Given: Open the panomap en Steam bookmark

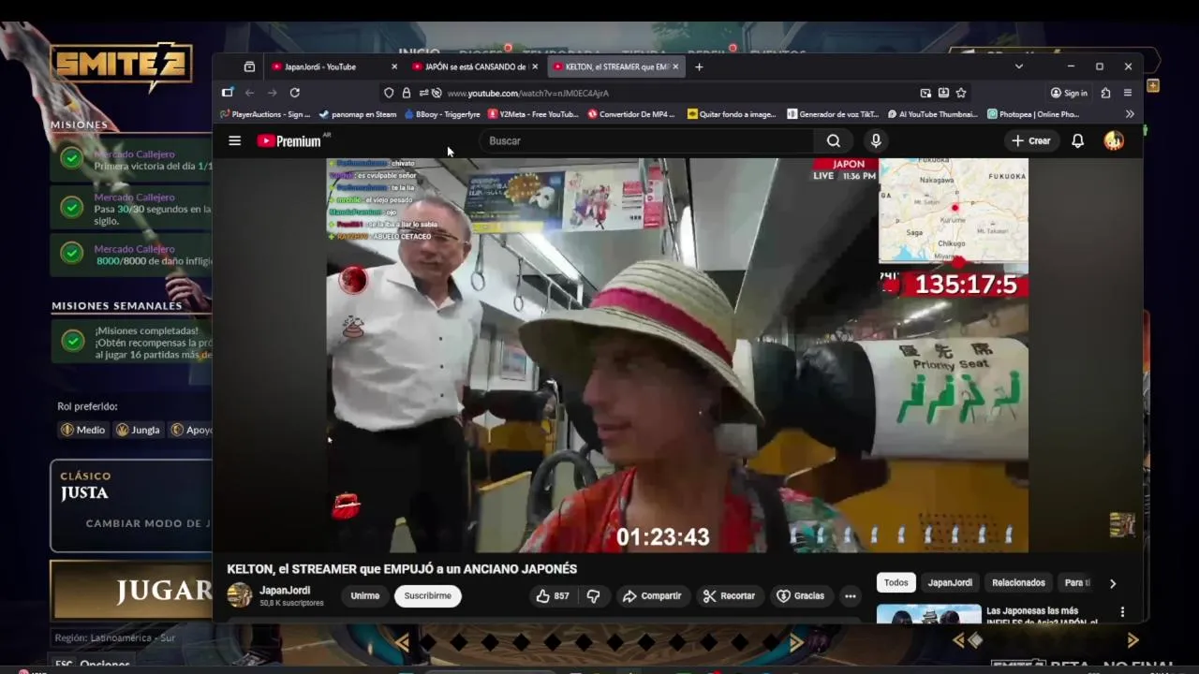Looking at the screenshot, I should click(x=358, y=114).
